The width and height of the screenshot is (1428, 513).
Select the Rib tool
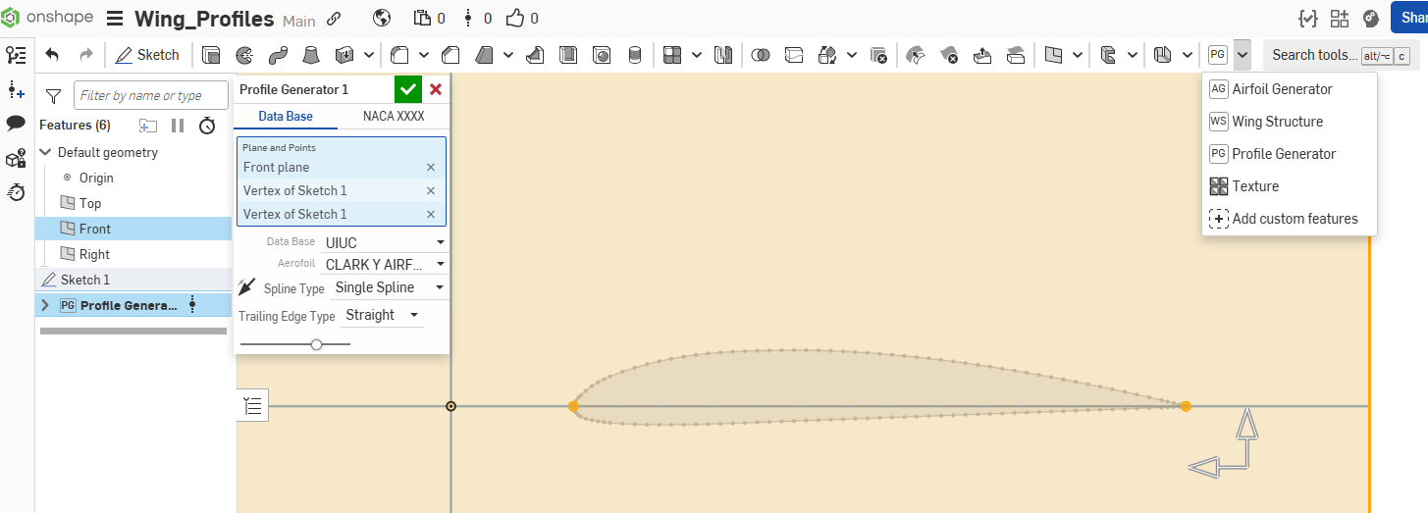(x=535, y=55)
